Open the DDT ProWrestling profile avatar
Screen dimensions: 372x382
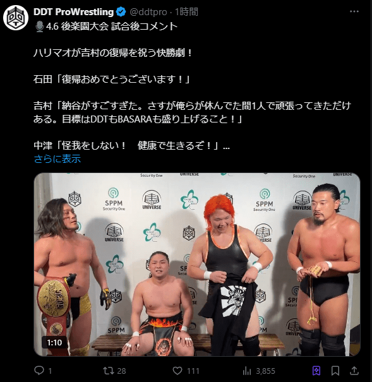pos(16,18)
